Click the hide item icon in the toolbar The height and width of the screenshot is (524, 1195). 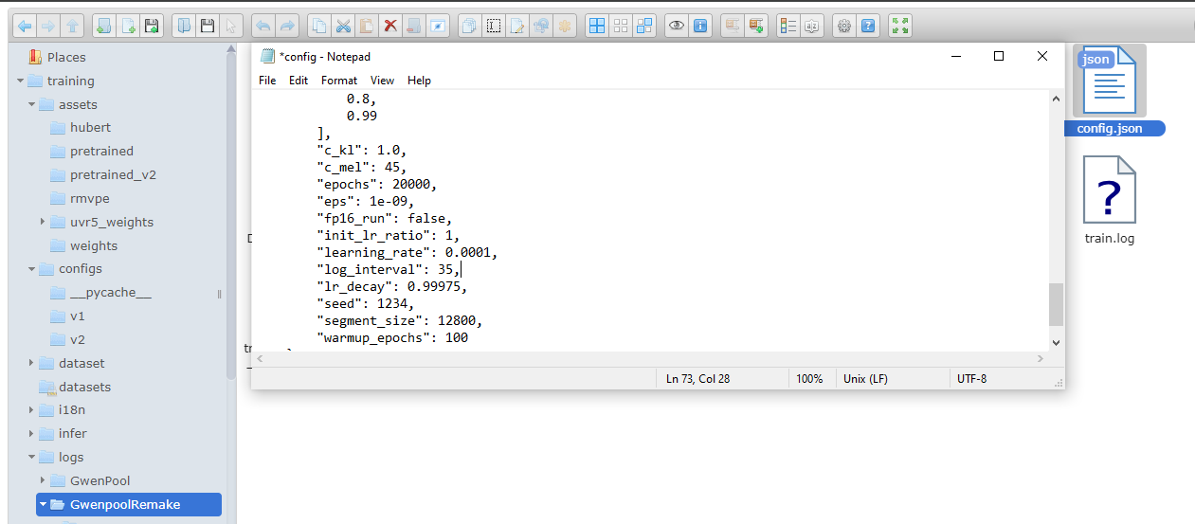click(437, 26)
